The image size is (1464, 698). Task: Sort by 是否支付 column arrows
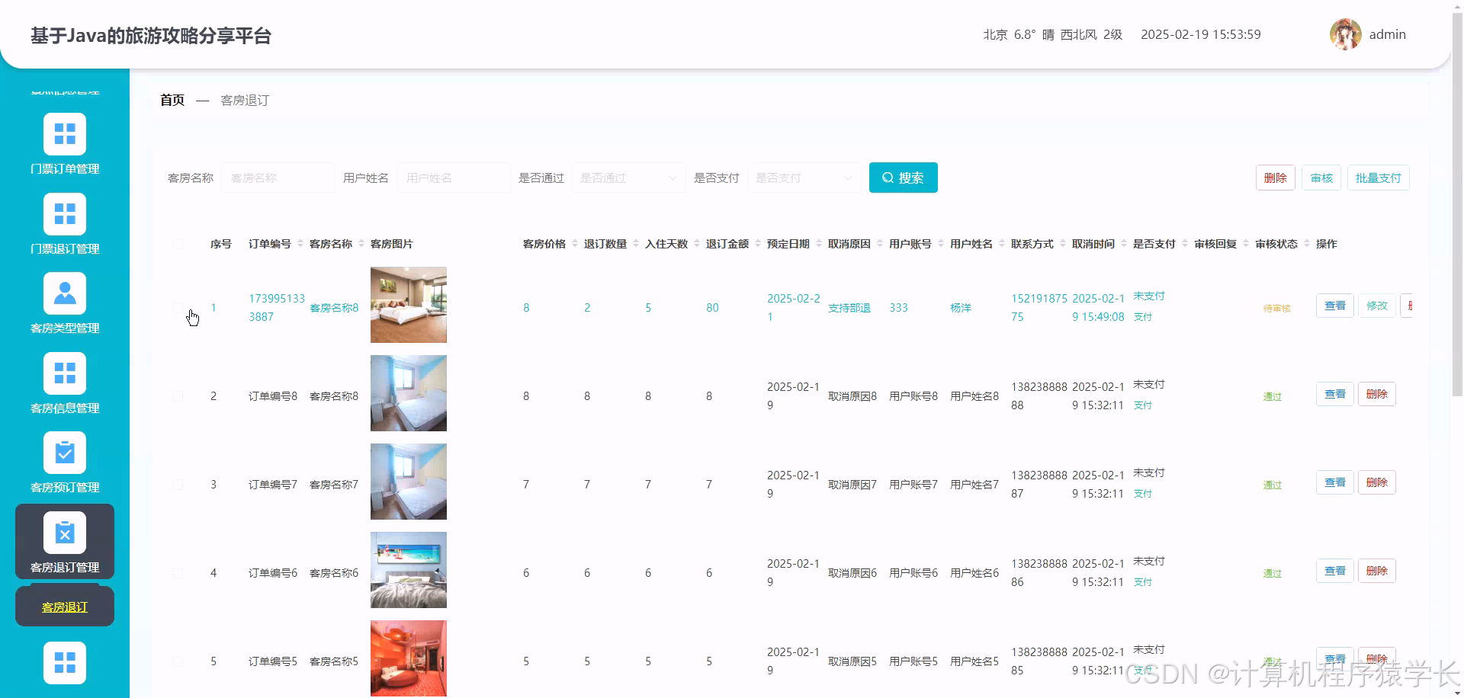[x=1185, y=244]
